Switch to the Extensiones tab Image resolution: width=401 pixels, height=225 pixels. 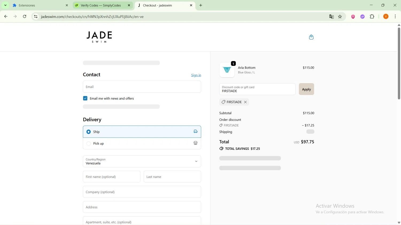[x=40, y=5]
